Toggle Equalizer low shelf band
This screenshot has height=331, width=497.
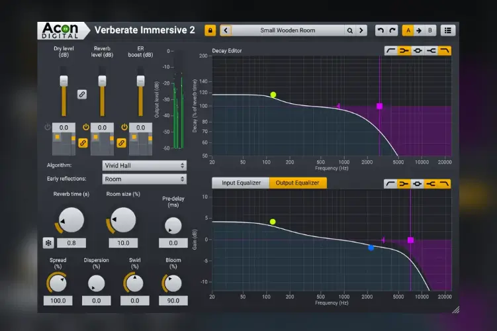[404, 184]
